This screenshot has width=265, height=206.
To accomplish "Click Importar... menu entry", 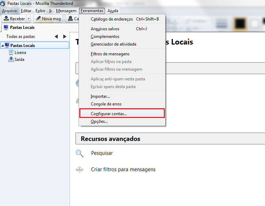I will (122, 96).
